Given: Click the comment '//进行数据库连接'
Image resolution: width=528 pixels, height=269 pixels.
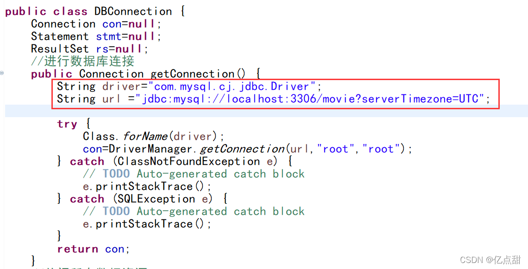Looking at the screenshot, I should click(x=83, y=61).
